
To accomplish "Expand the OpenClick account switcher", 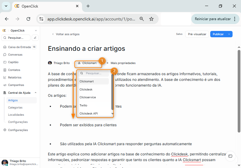I will point(36,31).
